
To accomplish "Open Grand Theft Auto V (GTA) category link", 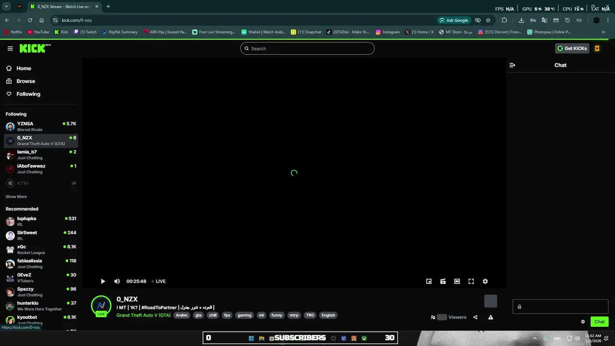I will (x=143, y=315).
